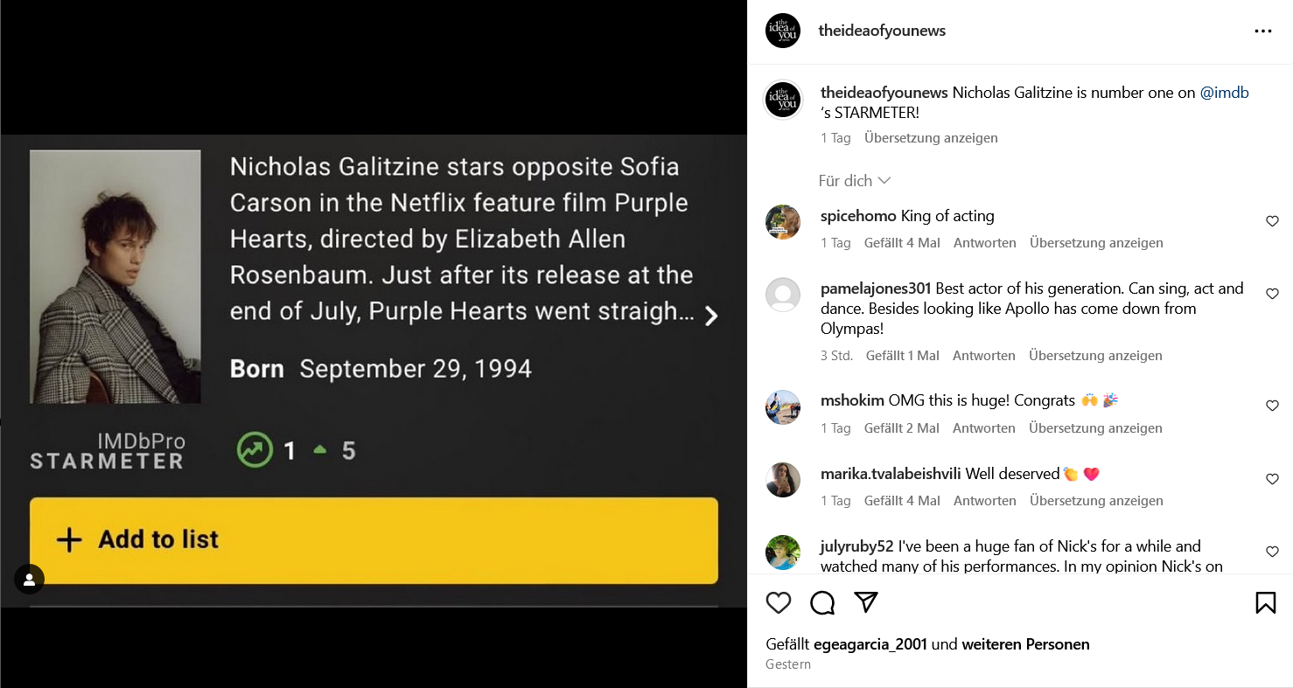Viewport: 1293px width, 688px height.
Task: Click the tagged people icon on photo
Action: tap(29, 579)
